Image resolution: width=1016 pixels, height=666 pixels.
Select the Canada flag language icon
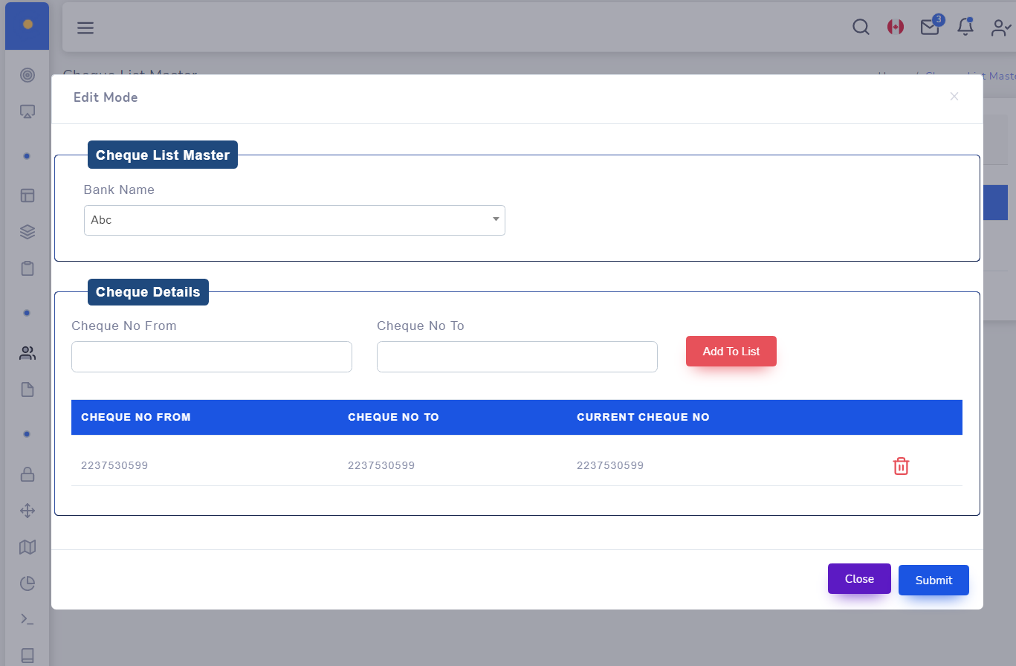pos(895,28)
